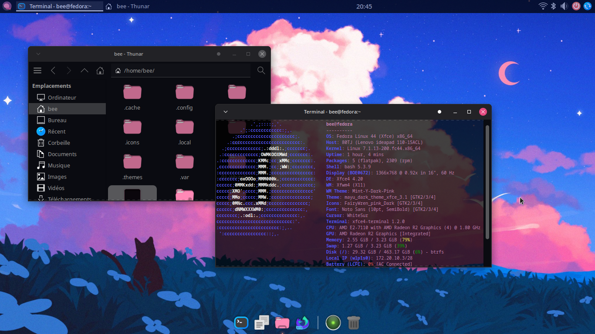Screen dimensions: 595x334
Task: Expand the Thunar window menu chevron
Action: 38,54
